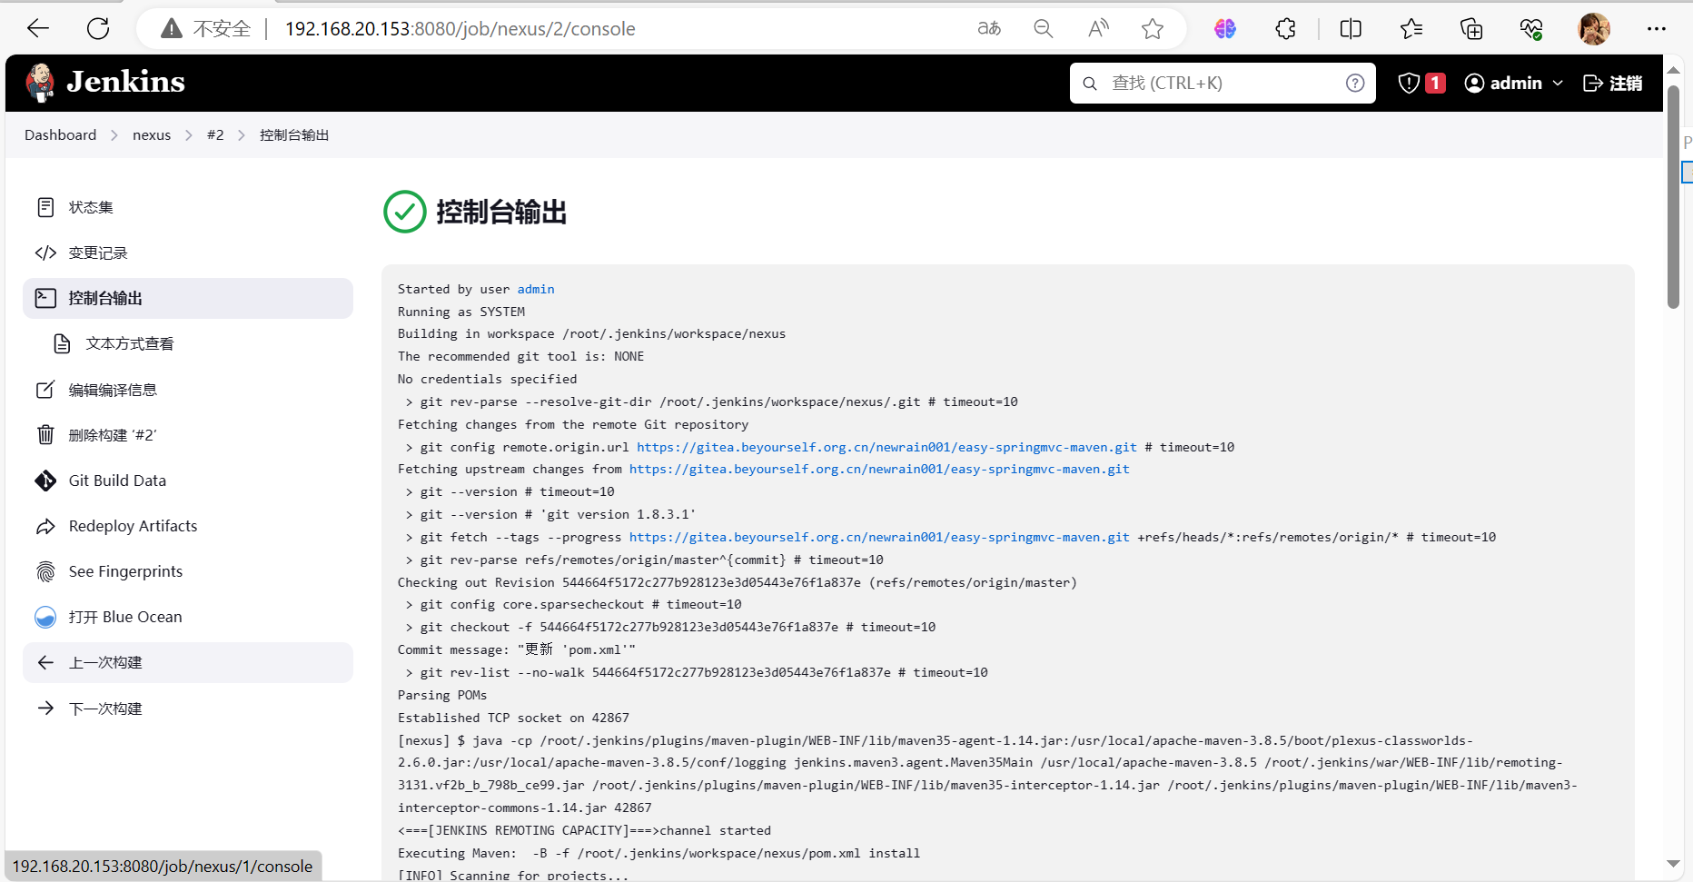
Task: Click the 'Running as SYSTEM' console line
Action: 461,312
